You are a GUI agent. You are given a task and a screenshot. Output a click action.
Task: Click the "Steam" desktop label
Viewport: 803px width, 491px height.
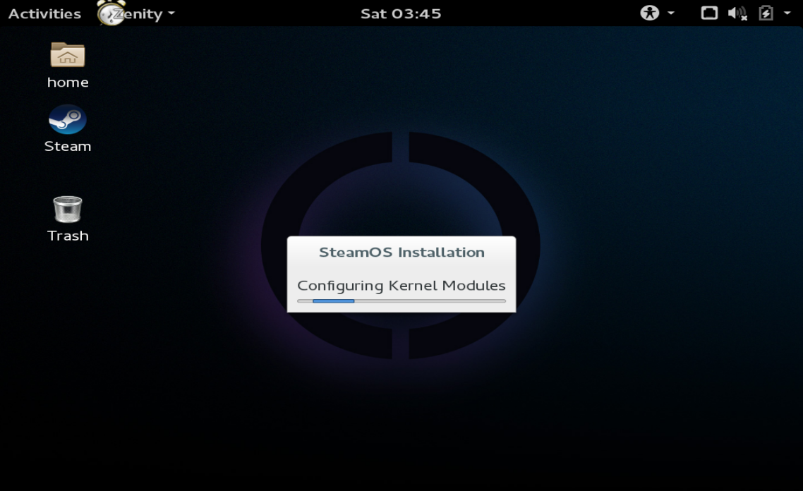pyautogui.click(x=68, y=147)
